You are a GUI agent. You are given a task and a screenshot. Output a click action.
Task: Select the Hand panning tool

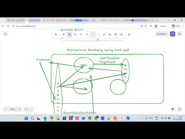(x=64, y=34)
